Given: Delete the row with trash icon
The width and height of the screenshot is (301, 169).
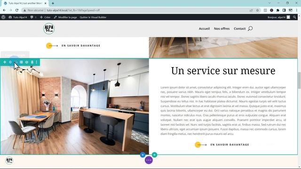Looking at the screenshot, I should pyautogui.click(x=32, y=62).
